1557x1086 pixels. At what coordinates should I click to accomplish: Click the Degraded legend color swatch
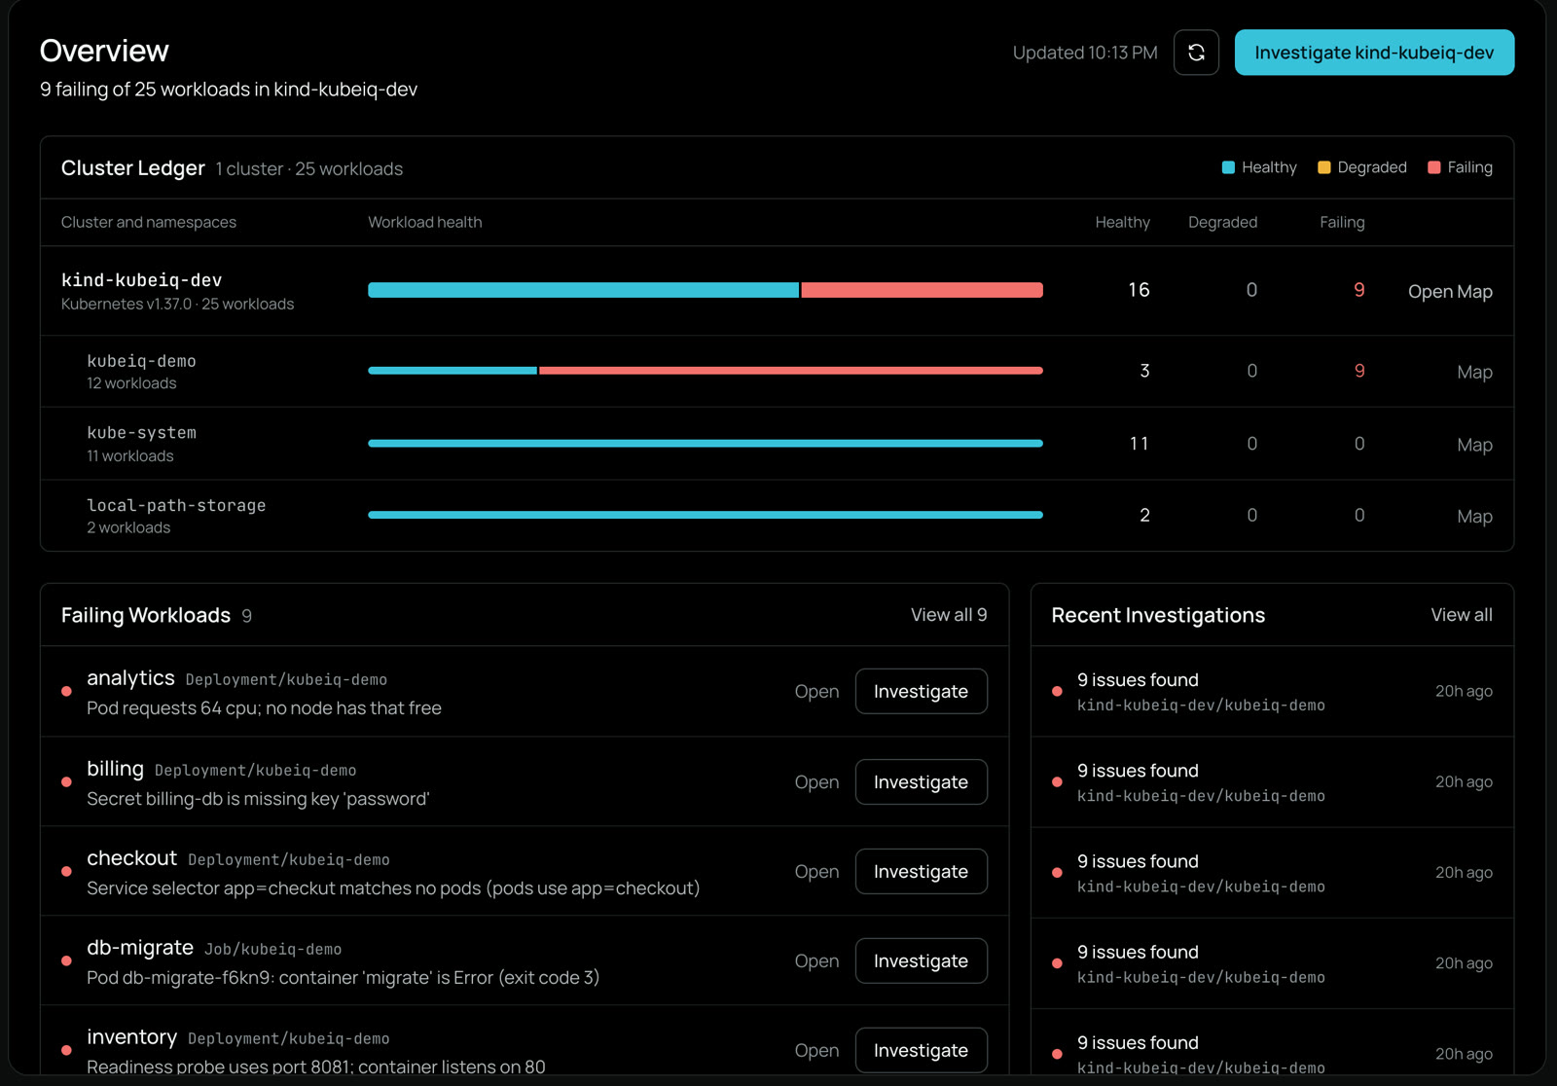(1323, 167)
